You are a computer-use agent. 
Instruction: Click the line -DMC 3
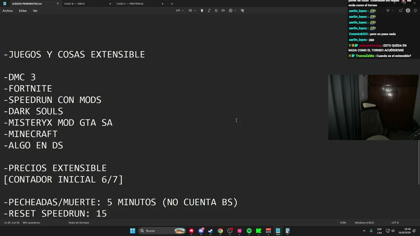tap(20, 77)
